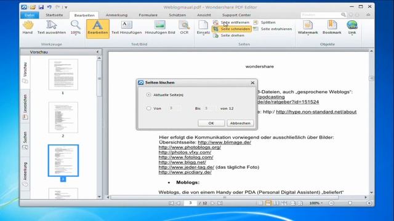
Task: Open the www.fotolog.com link
Action: coord(186,157)
